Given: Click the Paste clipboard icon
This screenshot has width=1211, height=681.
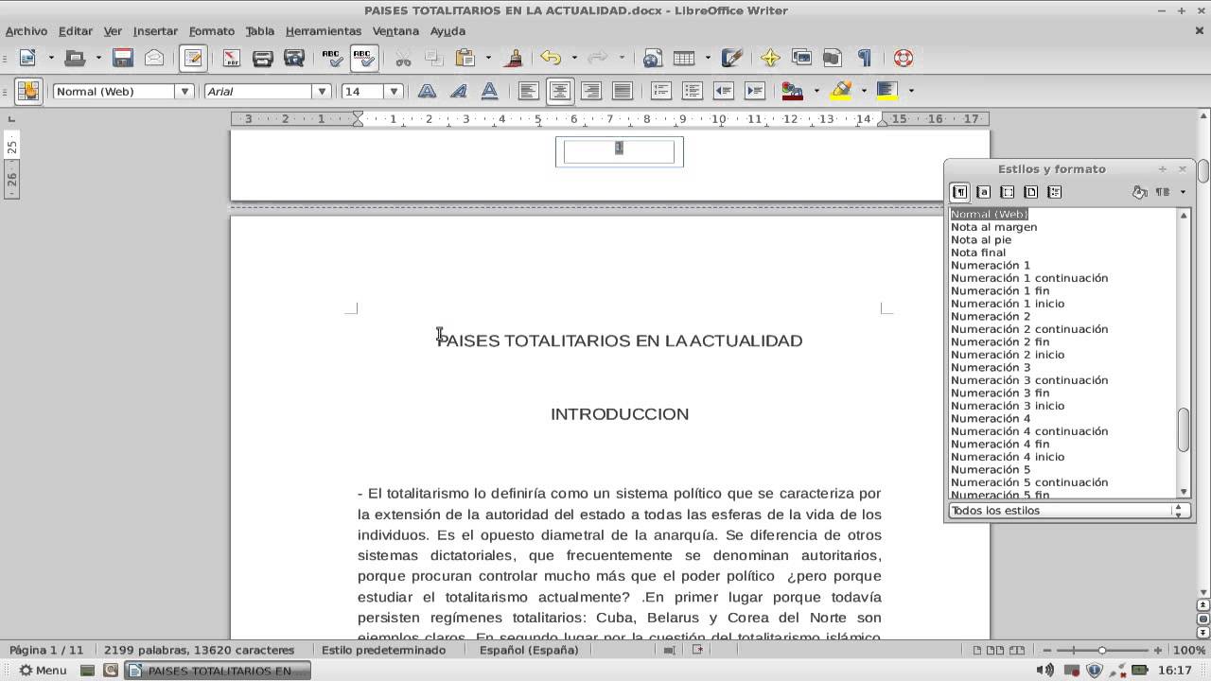Looking at the screenshot, I should [465, 58].
